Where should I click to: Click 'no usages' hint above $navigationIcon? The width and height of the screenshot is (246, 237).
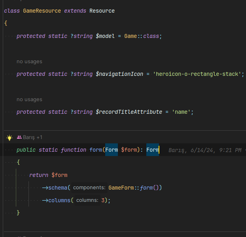(29, 62)
